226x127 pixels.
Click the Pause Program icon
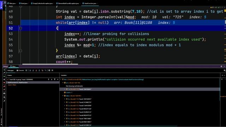click(4, 79)
